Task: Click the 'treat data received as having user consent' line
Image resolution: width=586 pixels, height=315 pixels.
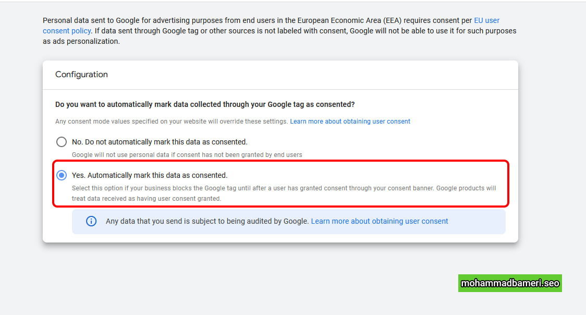Action: (x=146, y=198)
